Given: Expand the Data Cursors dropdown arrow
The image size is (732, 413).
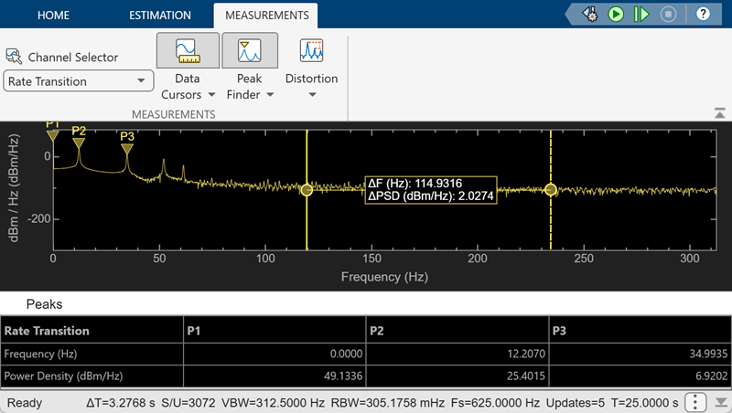Looking at the screenshot, I should tap(211, 95).
